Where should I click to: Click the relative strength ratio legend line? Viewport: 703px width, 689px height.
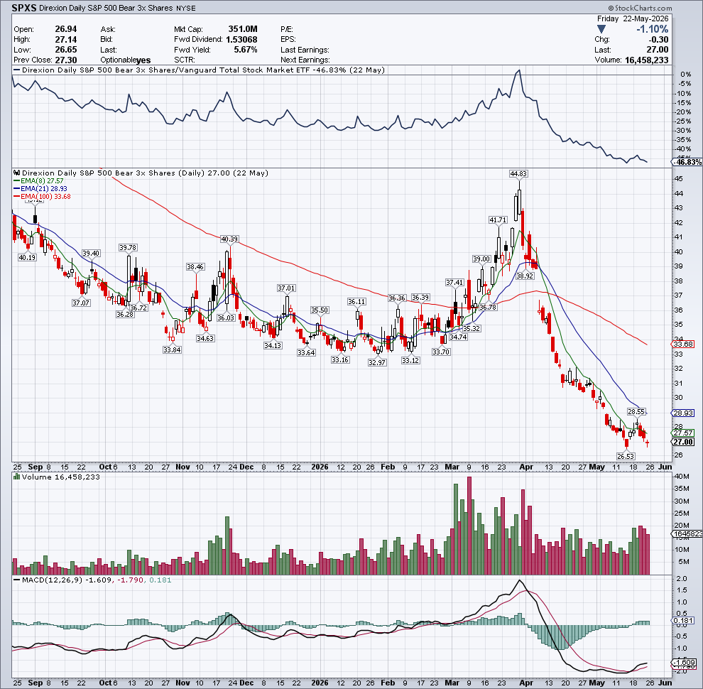click(x=199, y=70)
